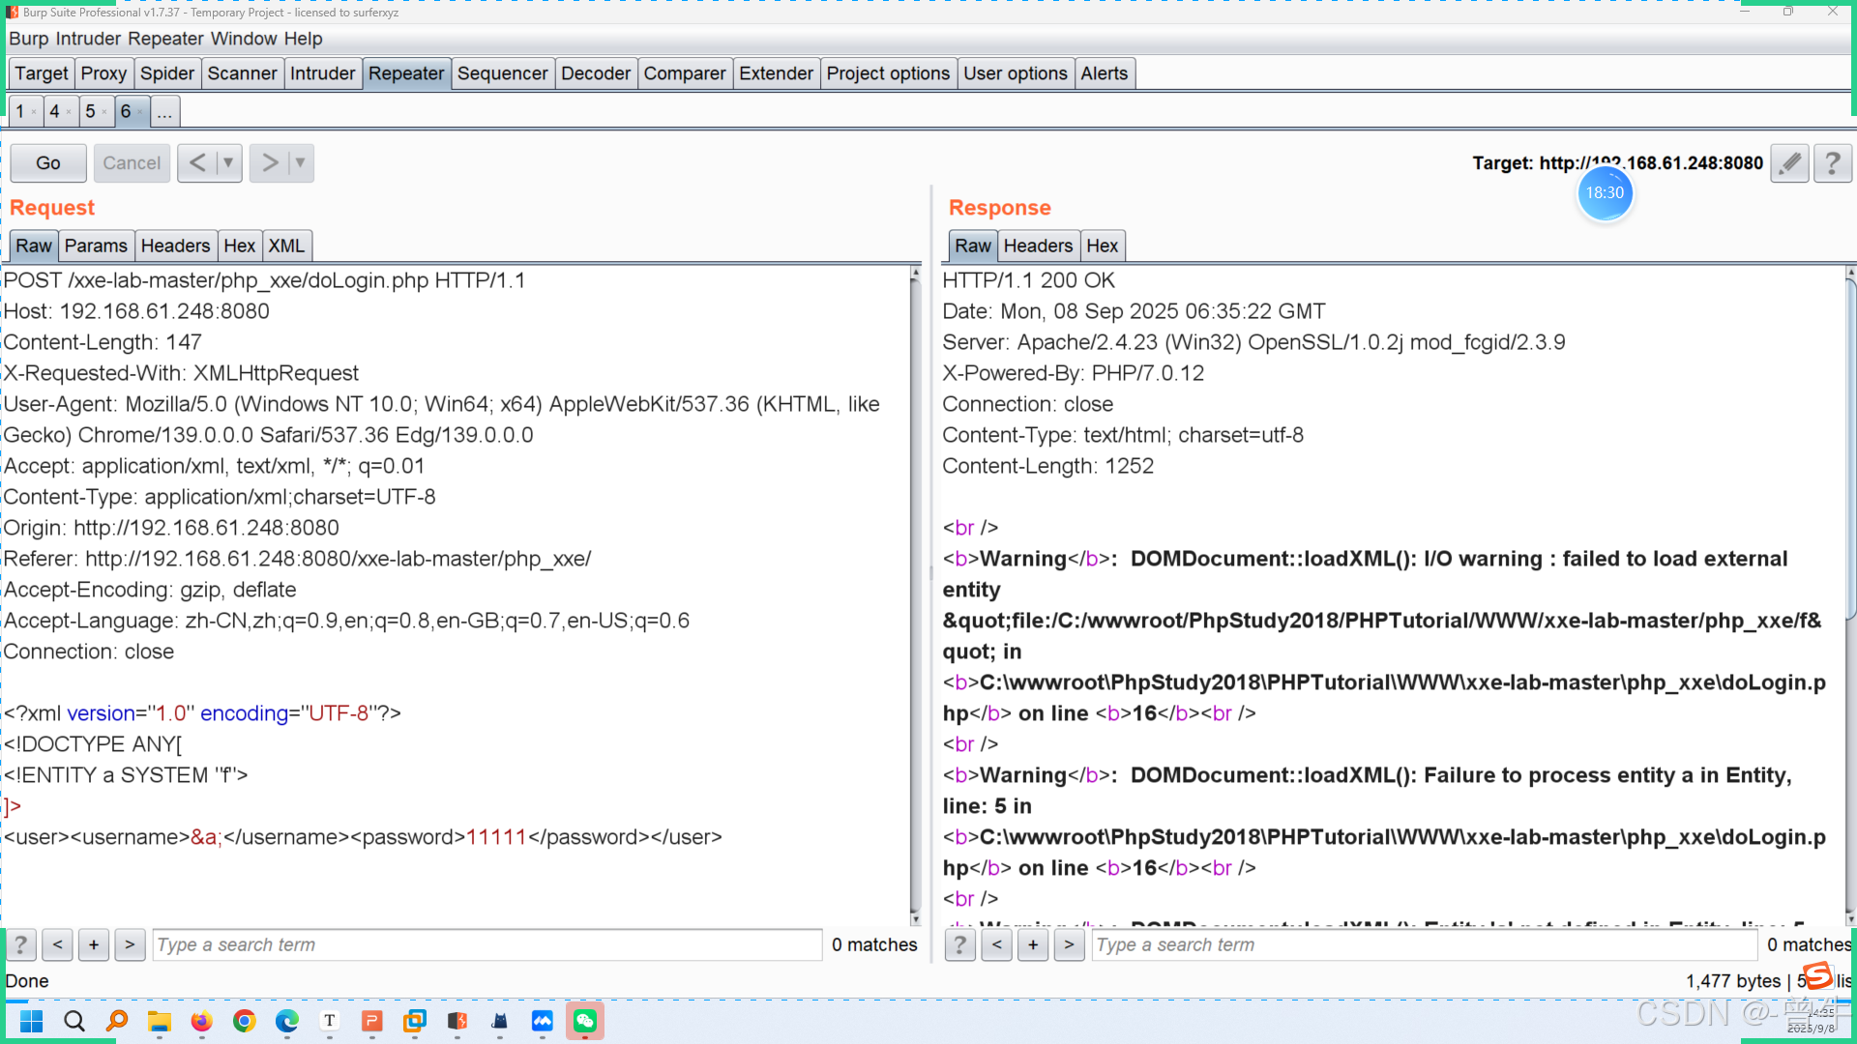Switch response view to Hex
Image resolution: width=1857 pixels, height=1044 pixels.
(1102, 246)
